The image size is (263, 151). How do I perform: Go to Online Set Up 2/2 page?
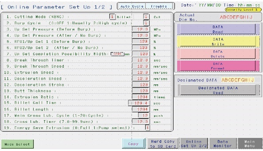194,144
